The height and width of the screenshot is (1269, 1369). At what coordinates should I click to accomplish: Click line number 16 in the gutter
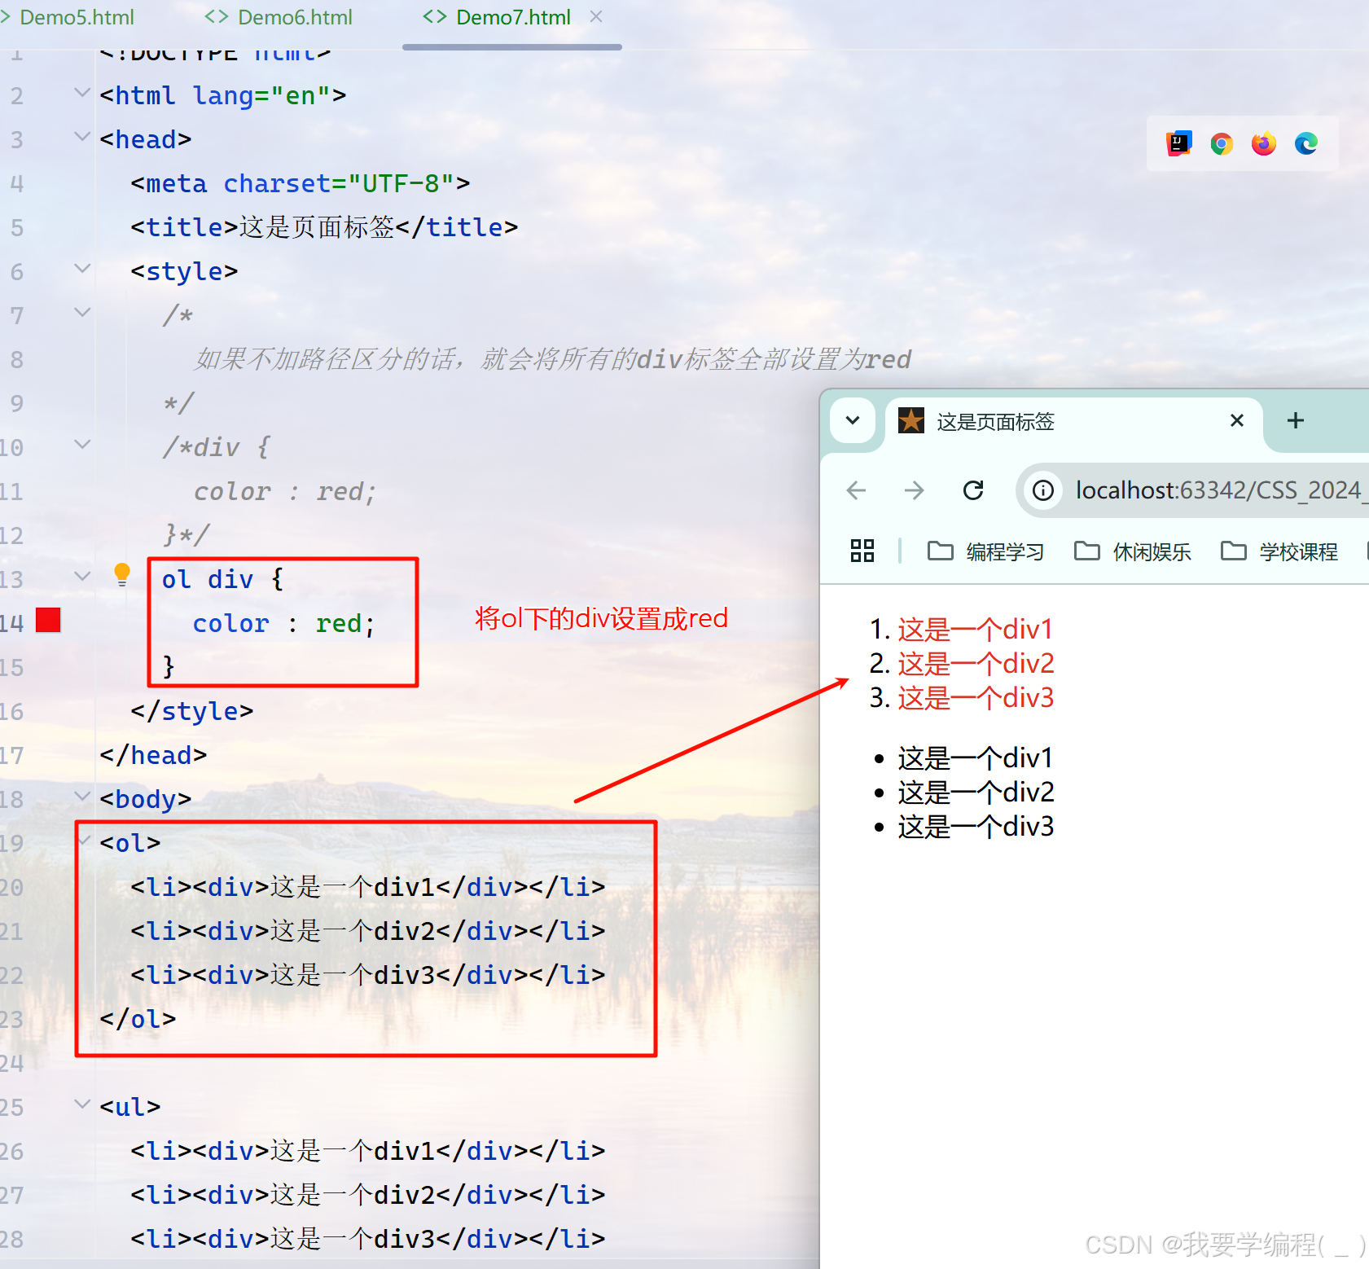click(12, 712)
